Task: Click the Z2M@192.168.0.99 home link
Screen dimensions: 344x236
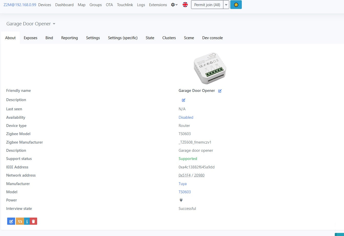Action: click(x=19, y=5)
